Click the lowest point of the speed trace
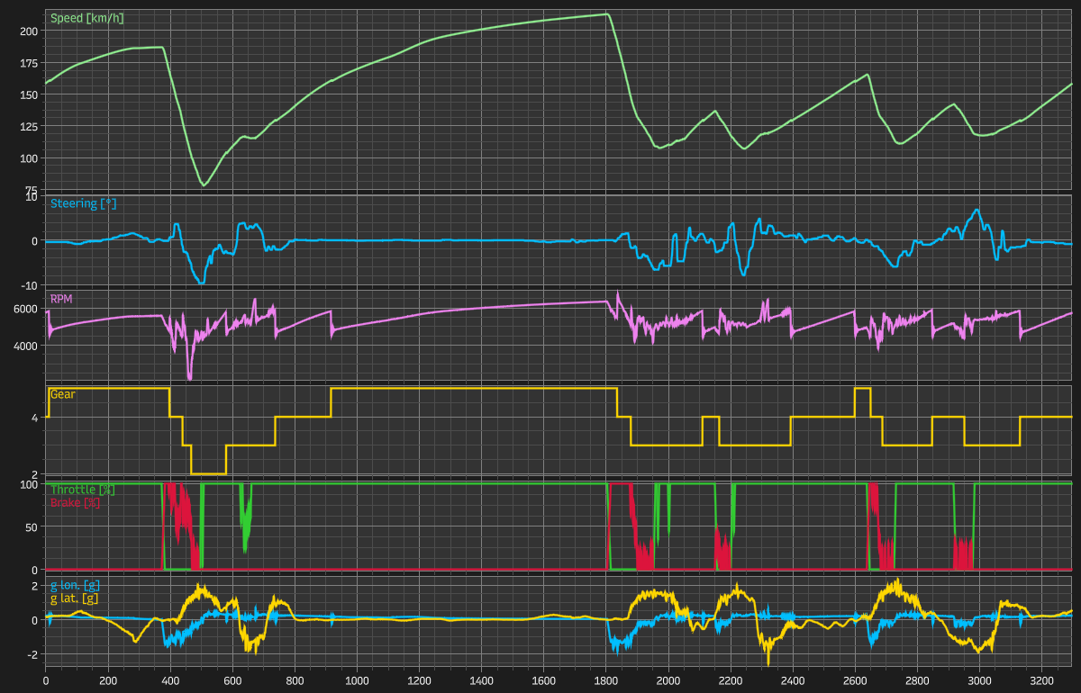This screenshot has width=1081, height=693. tap(204, 185)
